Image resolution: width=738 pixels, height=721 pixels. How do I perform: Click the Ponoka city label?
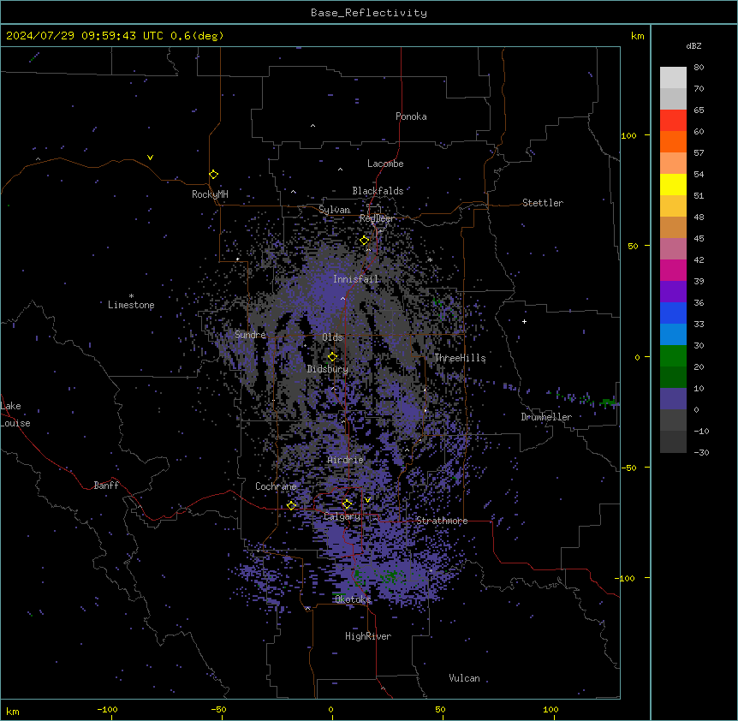(411, 116)
